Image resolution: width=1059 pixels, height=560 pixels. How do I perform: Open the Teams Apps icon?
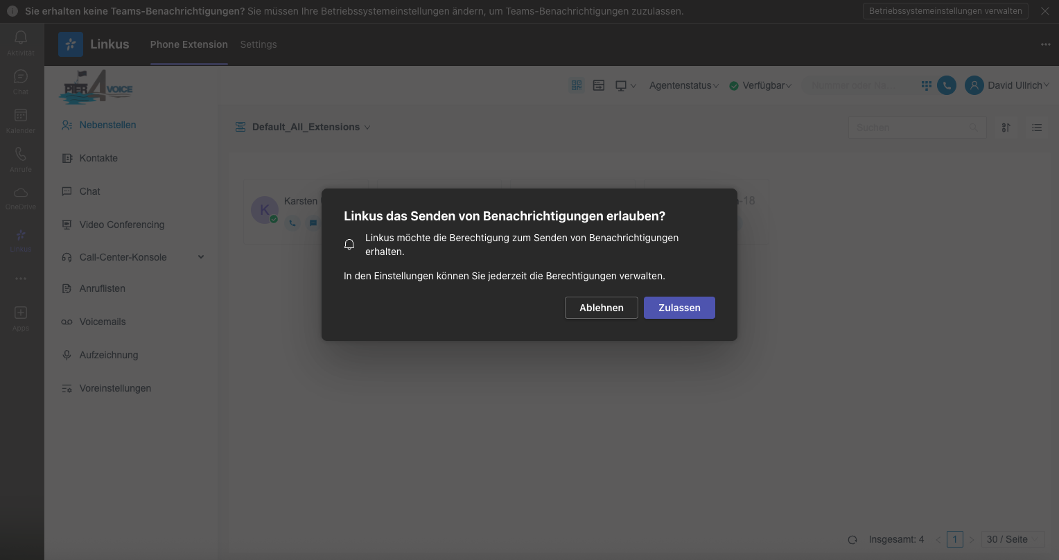pyautogui.click(x=21, y=317)
